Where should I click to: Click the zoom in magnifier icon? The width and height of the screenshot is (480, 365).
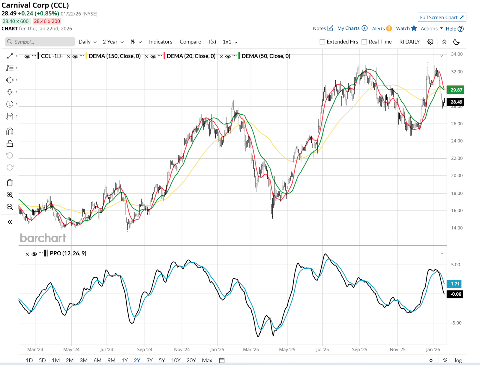pyautogui.click(x=10, y=195)
